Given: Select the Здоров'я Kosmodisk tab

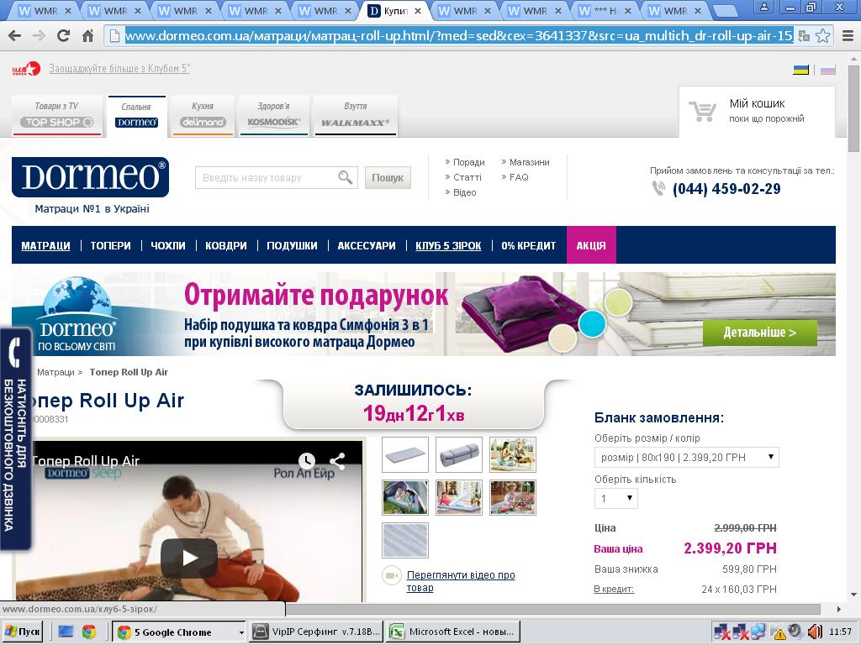Looking at the screenshot, I should tap(273, 116).
